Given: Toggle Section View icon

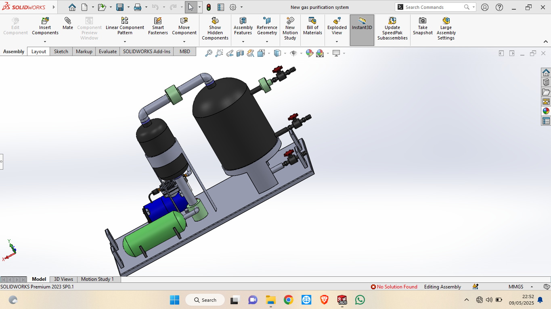Looking at the screenshot, I should point(240,53).
